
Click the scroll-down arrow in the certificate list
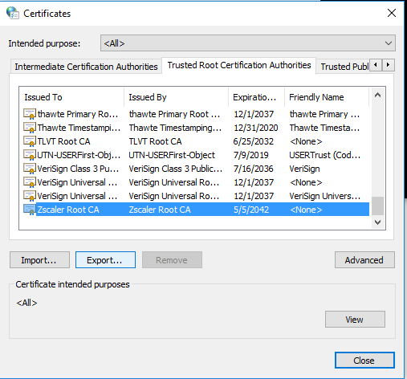pyautogui.click(x=377, y=222)
